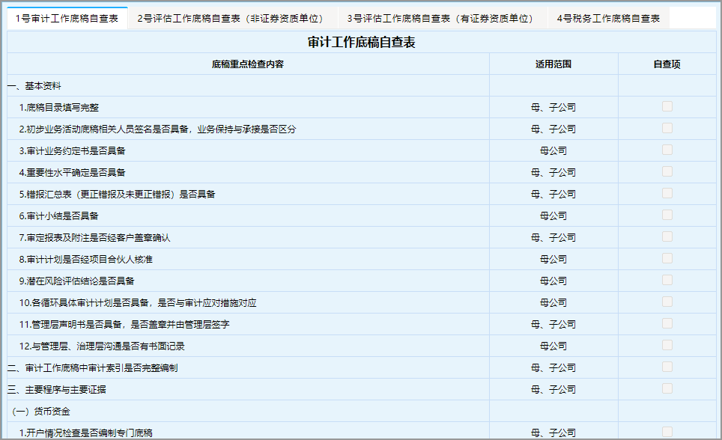Check the 开户情况检查是否编制专门底稿 checkbox
Screen dimensions: 722x440
pos(667,432)
